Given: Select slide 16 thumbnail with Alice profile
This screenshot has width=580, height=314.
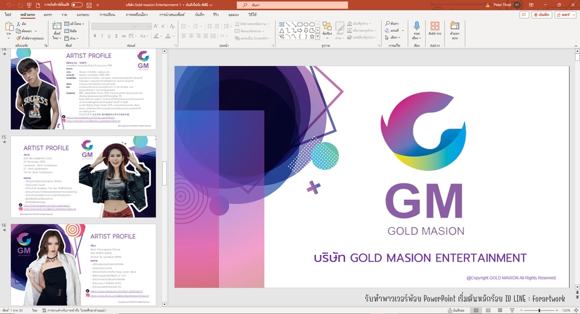Looking at the screenshot, I should (x=83, y=265).
